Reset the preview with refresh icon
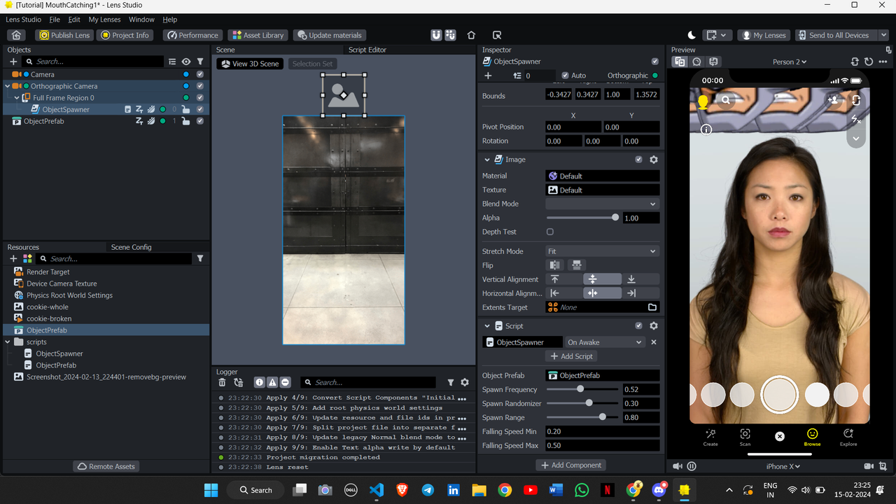This screenshot has width=896, height=504. pyautogui.click(x=869, y=62)
